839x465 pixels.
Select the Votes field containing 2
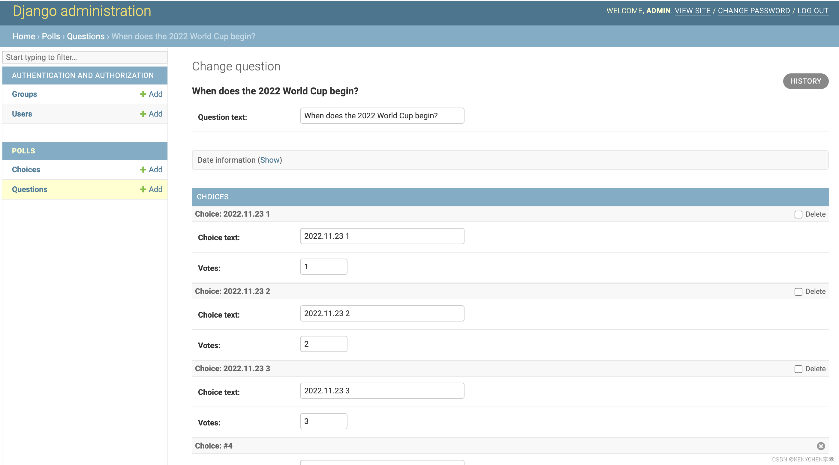pos(323,344)
